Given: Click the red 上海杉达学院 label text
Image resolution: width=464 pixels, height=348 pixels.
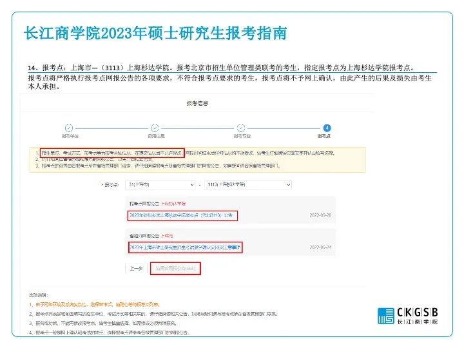Looking at the screenshot, I should [173, 204].
